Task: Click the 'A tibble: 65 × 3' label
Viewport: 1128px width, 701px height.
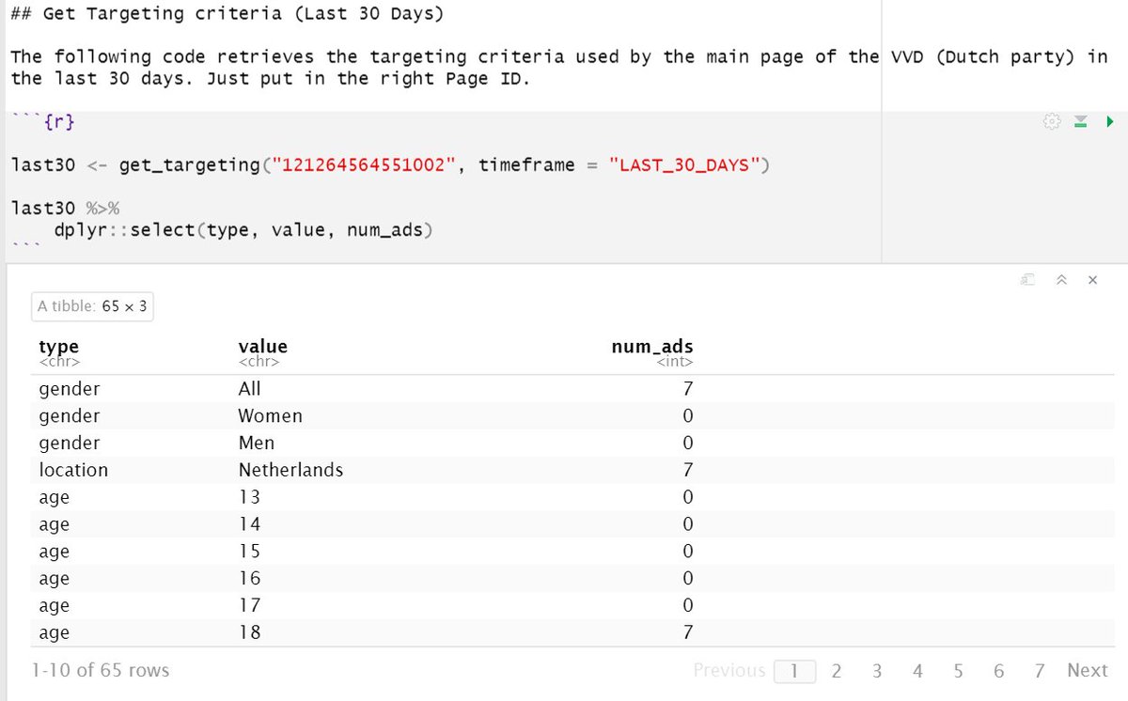Action: tap(92, 305)
